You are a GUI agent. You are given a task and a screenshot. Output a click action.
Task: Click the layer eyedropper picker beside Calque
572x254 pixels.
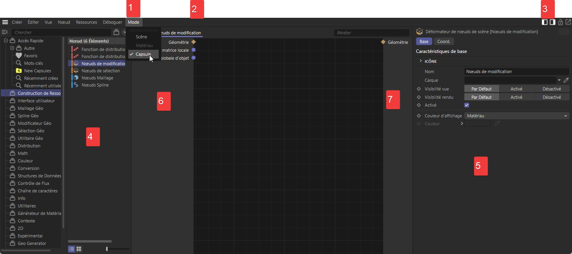click(x=566, y=80)
